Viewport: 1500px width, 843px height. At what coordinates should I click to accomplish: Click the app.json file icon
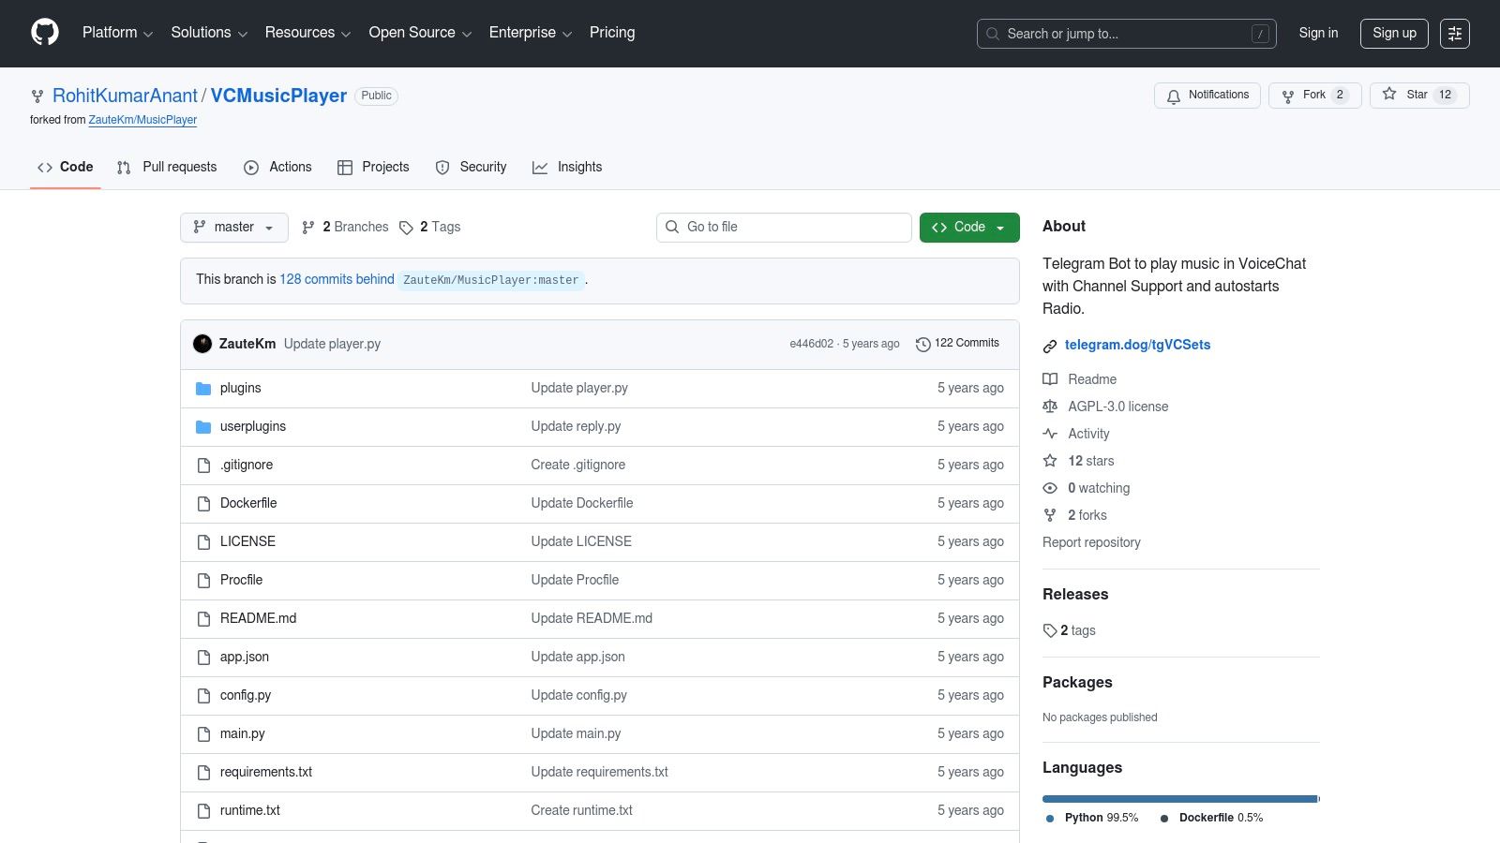pyautogui.click(x=203, y=658)
